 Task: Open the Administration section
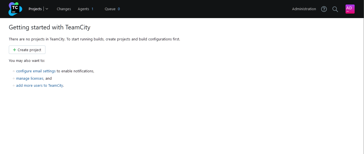(x=304, y=9)
